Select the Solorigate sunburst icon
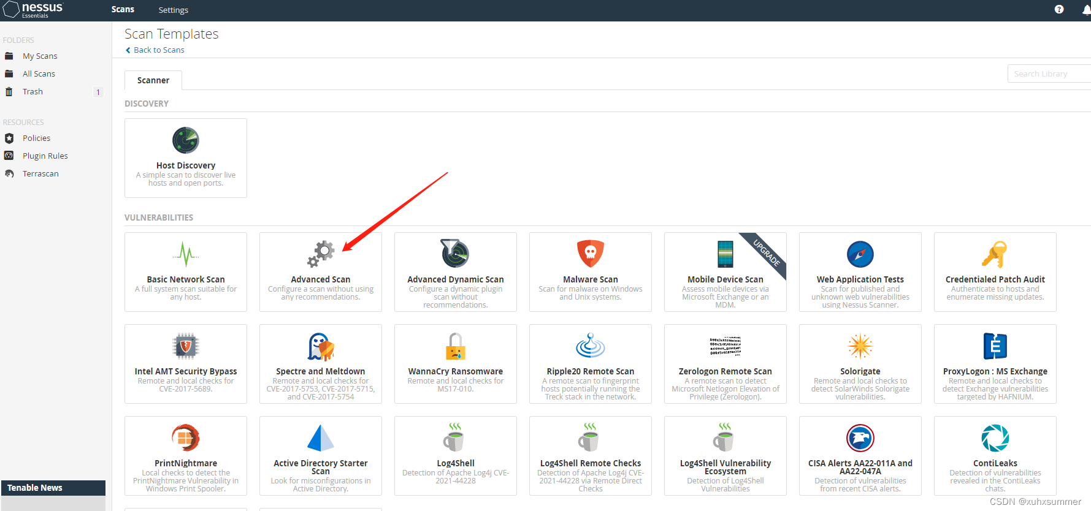Image resolution: width=1091 pixels, height=511 pixels. coord(860,346)
